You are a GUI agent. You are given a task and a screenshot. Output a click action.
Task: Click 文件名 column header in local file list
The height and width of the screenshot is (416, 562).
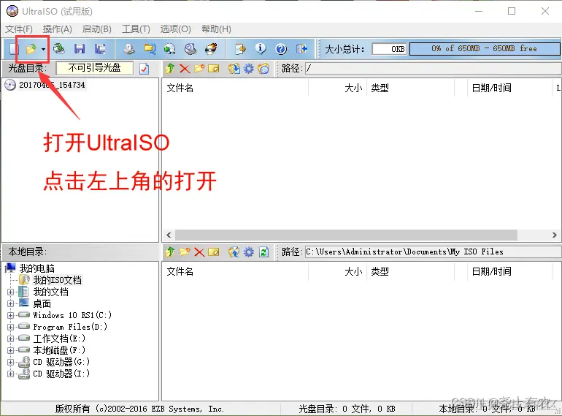click(x=235, y=272)
